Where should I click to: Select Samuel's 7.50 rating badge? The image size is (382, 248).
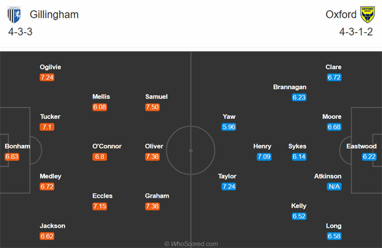[x=153, y=107]
